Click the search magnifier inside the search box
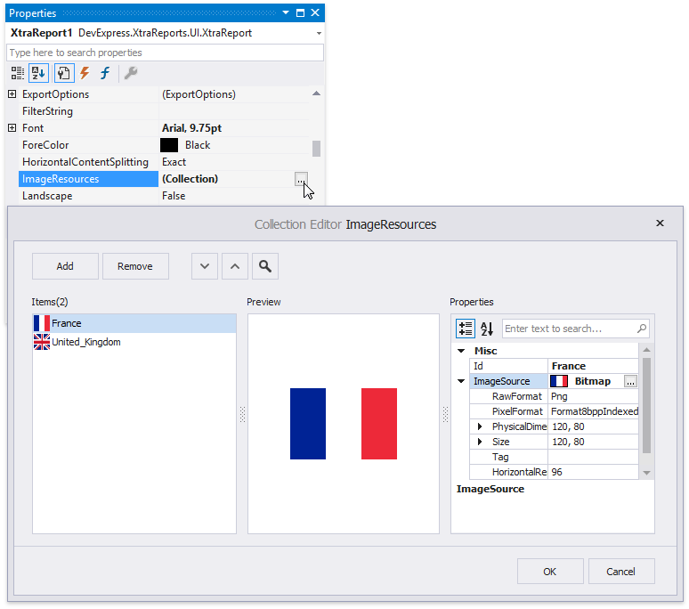This screenshot has height=609, width=689. click(642, 329)
